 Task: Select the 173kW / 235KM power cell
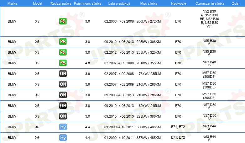point(149,74)
